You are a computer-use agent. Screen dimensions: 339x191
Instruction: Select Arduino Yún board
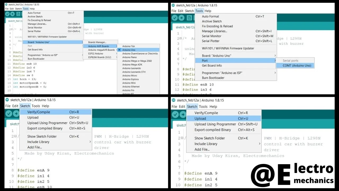pyautogui.click(x=128, y=46)
